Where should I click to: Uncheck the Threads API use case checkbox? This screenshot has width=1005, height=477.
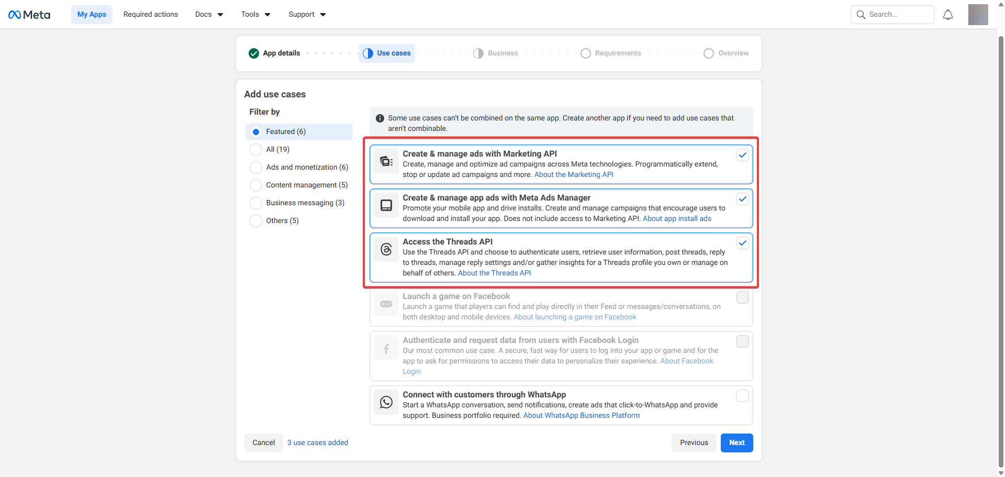(742, 243)
